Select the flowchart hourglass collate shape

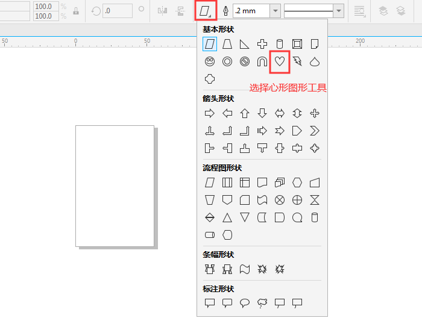pyautogui.click(x=315, y=201)
